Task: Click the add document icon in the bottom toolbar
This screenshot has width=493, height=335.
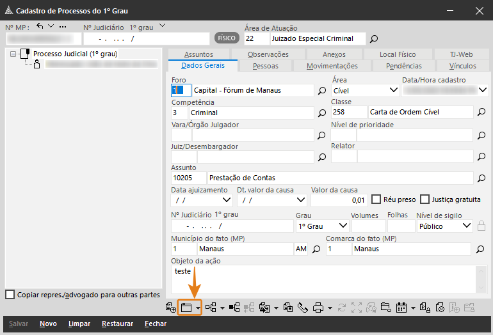Action: 171,308
